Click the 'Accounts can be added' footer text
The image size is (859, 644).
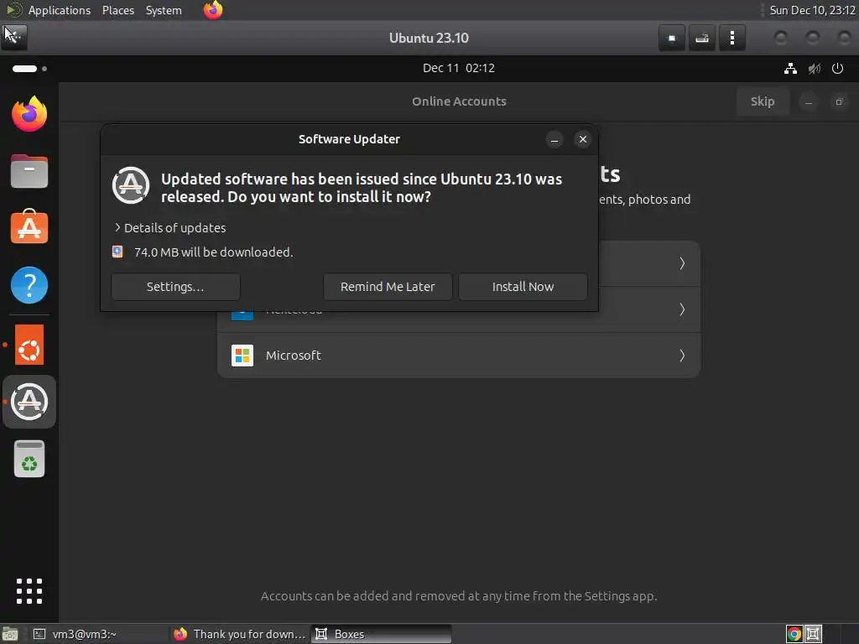(x=459, y=596)
